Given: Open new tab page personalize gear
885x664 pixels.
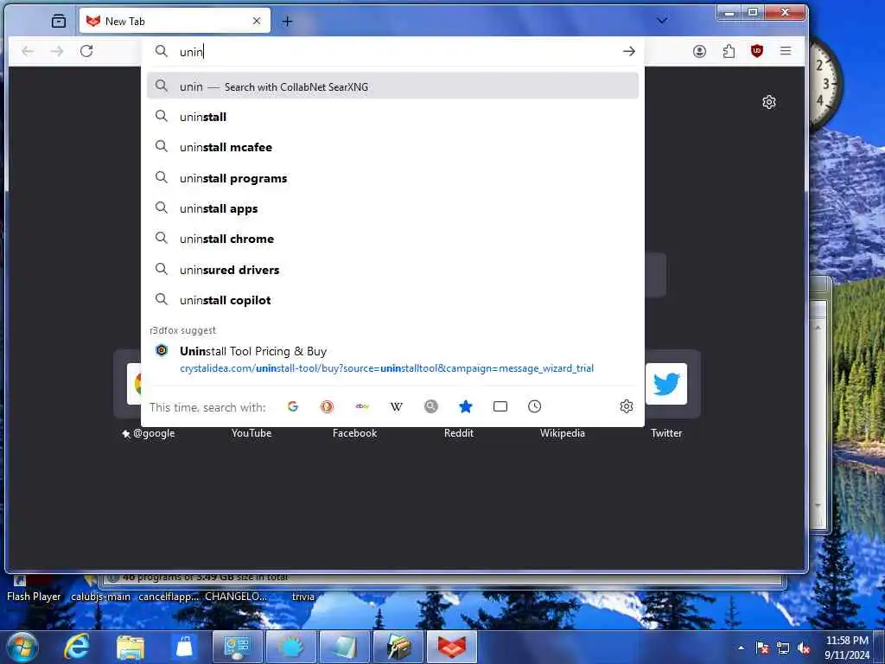Looking at the screenshot, I should pyautogui.click(x=768, y=102).
